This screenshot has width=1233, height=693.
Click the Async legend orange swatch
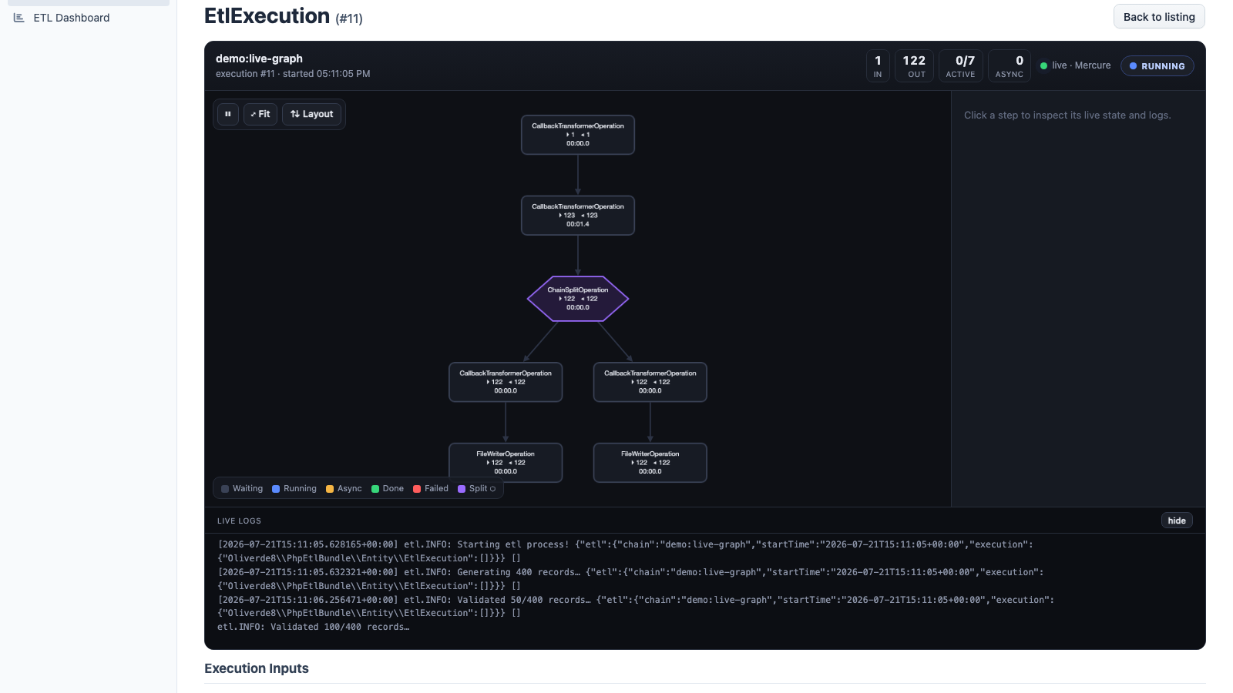[330, 489]
